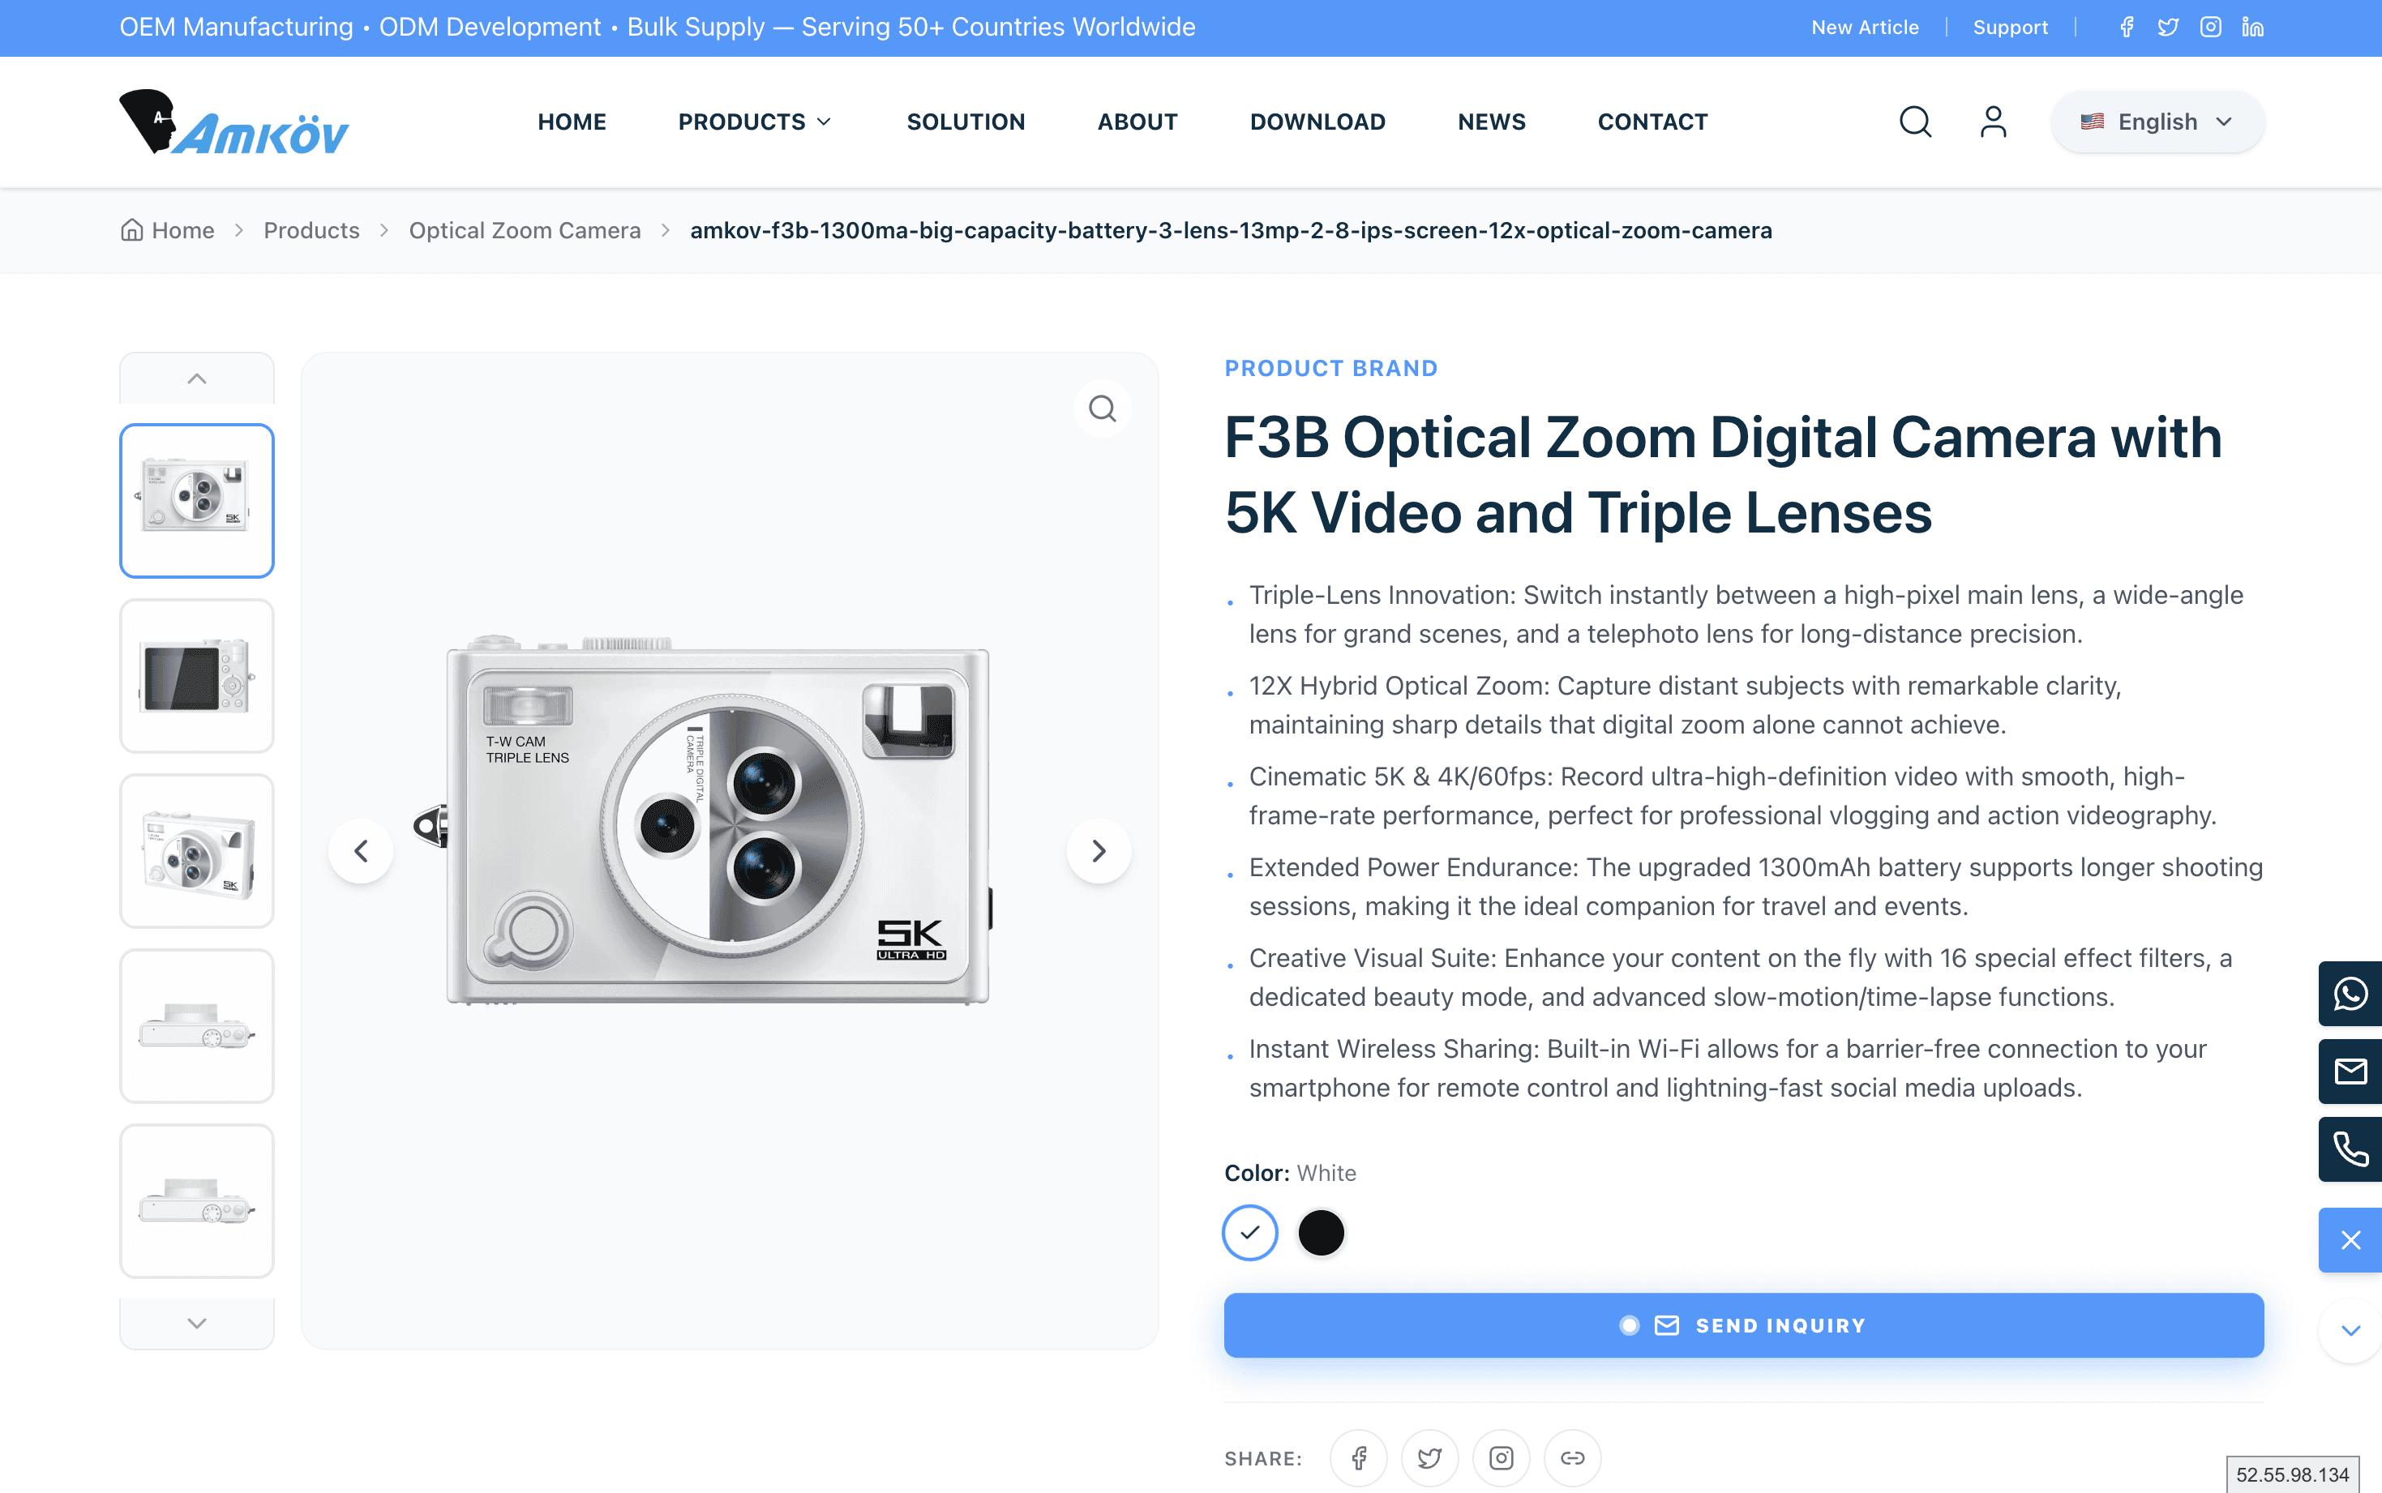Show previous product image
The width and height of the screenshot is (2382, 1493).
[x=361, y=851]
